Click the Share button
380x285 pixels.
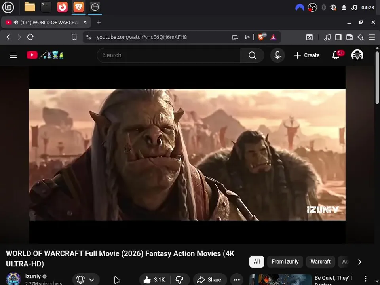tap(210, 280)
